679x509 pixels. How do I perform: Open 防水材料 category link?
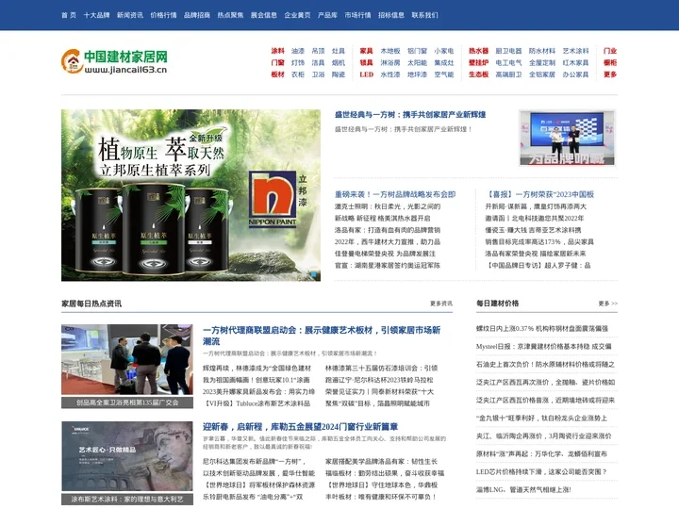point(541,51)
